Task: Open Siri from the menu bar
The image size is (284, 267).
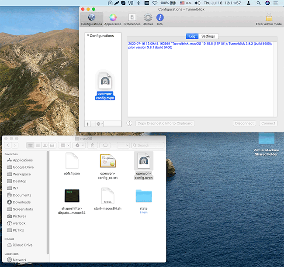Action: pos(267,3)
